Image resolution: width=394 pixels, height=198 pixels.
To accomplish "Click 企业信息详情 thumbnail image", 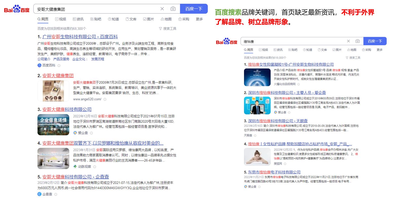I will tap(53, 124).
